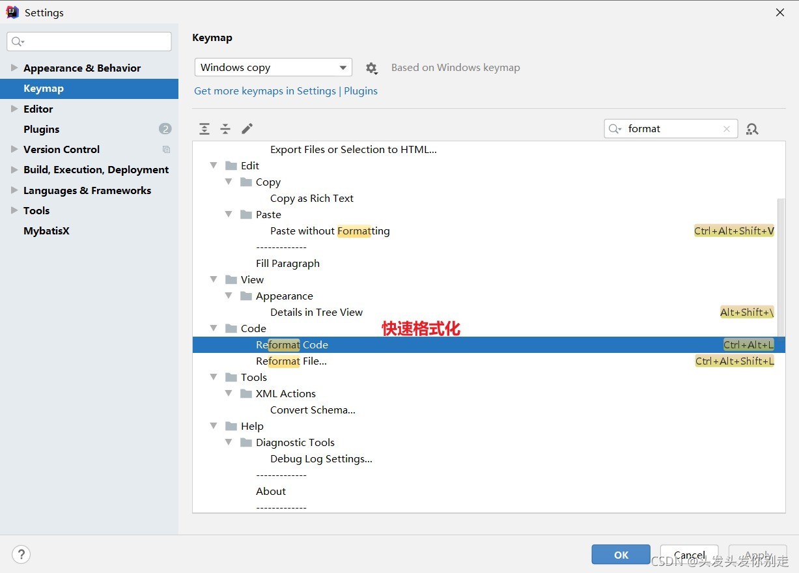799x573 pixels.
Task: Click the Find Actions by Shortcut icon
Action: [x=752, y=129]
